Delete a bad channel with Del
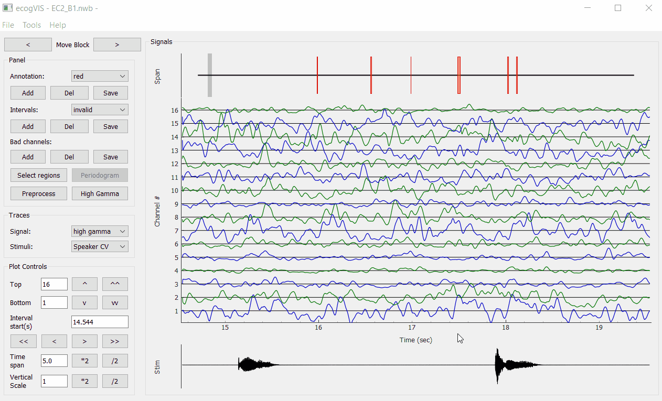Screen dimensions: 662x401 [69, 157]
